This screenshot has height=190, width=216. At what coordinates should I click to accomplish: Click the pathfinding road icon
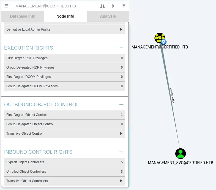pos(102,6)
